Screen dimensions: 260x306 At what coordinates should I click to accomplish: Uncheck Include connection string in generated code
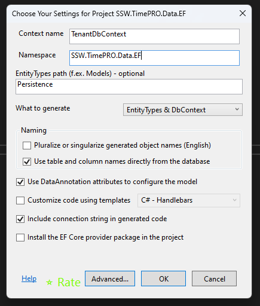20,219
